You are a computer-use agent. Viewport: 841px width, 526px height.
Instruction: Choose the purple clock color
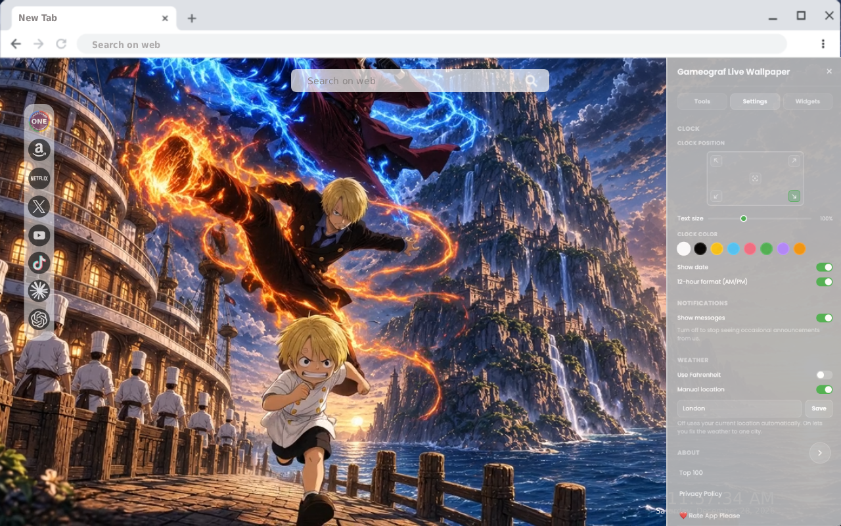(783, 249)
